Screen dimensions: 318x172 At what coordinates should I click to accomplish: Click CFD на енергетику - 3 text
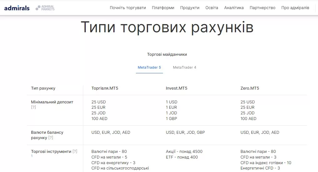point(113,163)
